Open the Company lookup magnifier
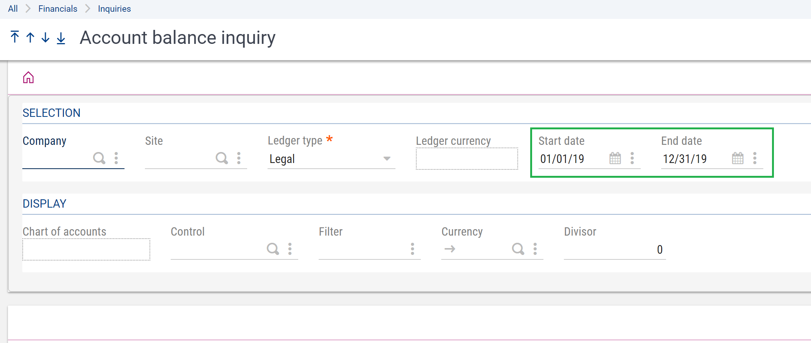This screenshot has height=343, width=811. coord(99,158)
